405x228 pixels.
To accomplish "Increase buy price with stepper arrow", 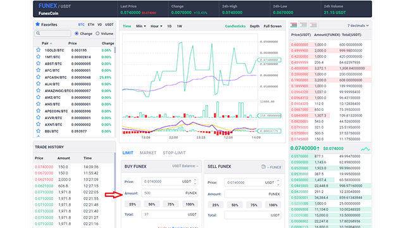I will pyautogui.click(x=196, y=180).
